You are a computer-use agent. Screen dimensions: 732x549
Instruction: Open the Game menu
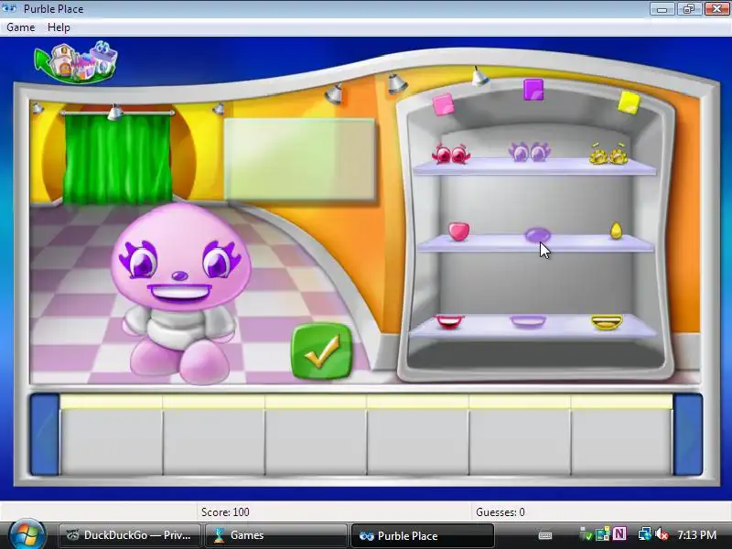click(20, 27)
